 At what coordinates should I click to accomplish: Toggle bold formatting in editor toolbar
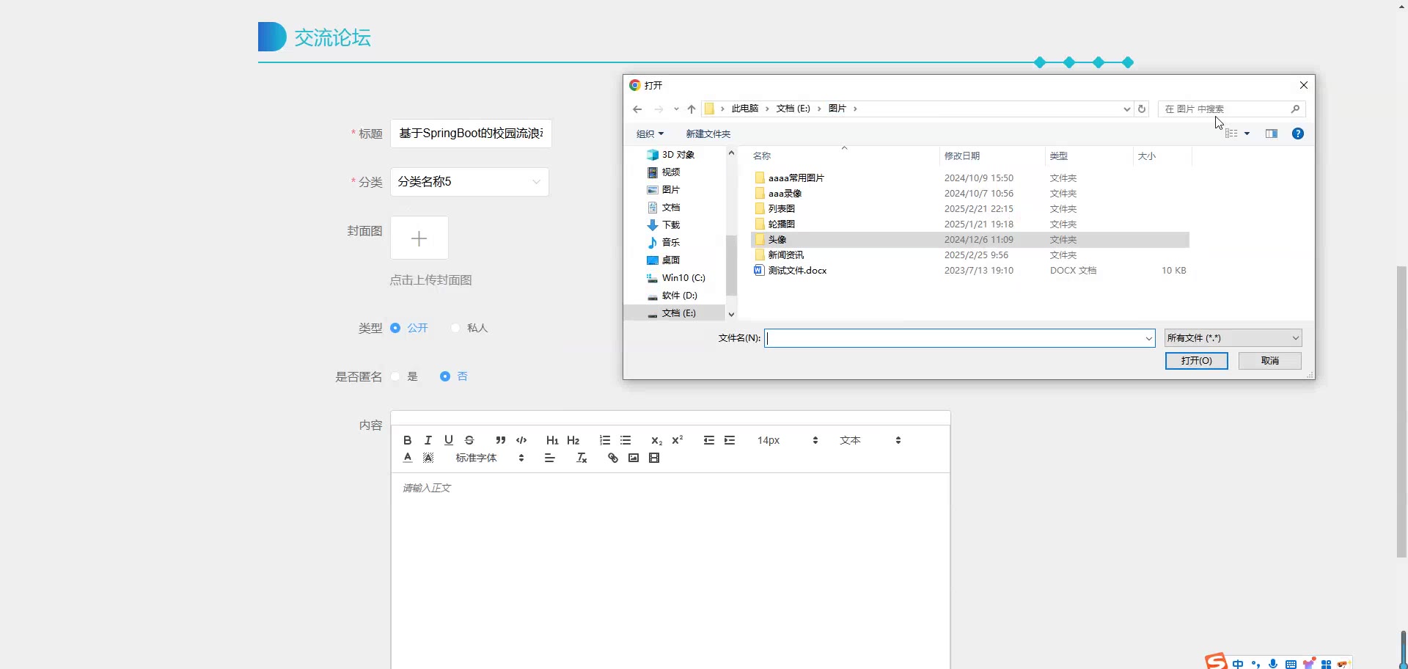(x=407, y=440)
